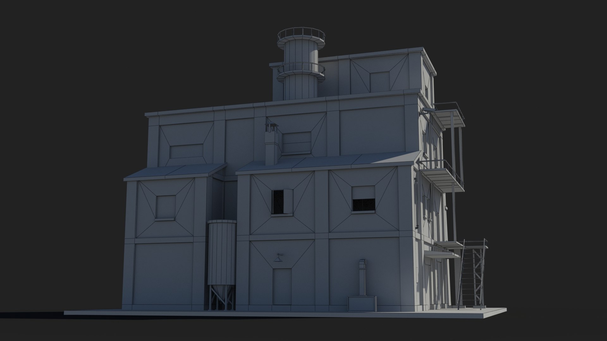Viewport: 607px width, 341px height.
Task: Click the square window on the left wing
Action: click(x=165, y=207)
